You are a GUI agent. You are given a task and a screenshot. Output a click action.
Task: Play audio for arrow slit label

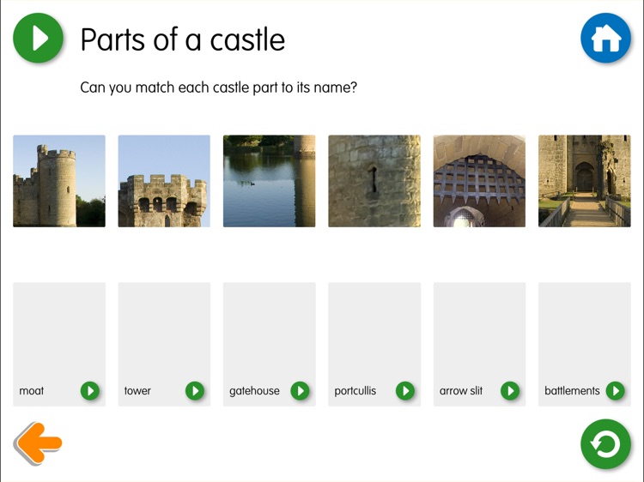[x=510, y=391]
